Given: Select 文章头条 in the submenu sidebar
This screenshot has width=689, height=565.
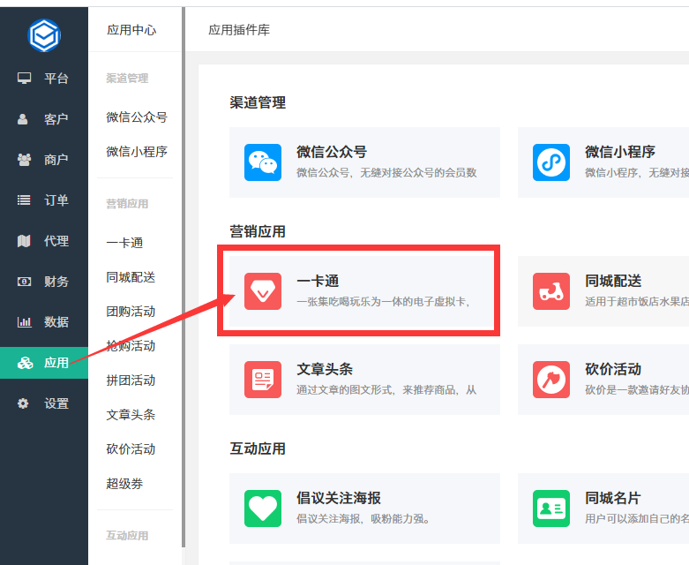Looking at the screenshot, I should (x=131, y=415).
